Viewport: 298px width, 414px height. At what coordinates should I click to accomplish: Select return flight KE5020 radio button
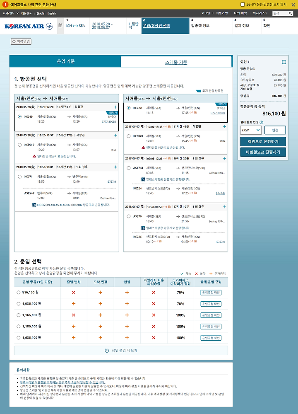(x=128, y=136)
